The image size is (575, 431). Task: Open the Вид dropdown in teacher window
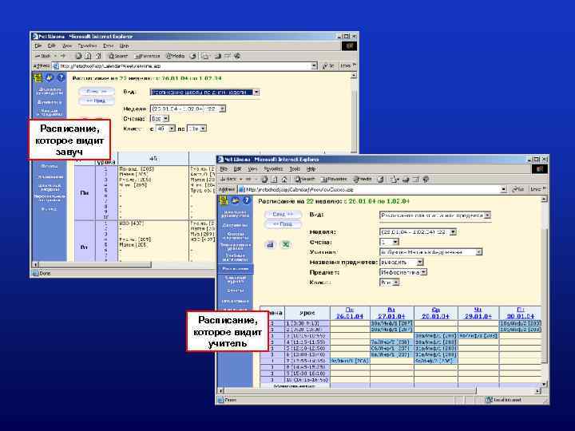point(487,215)
